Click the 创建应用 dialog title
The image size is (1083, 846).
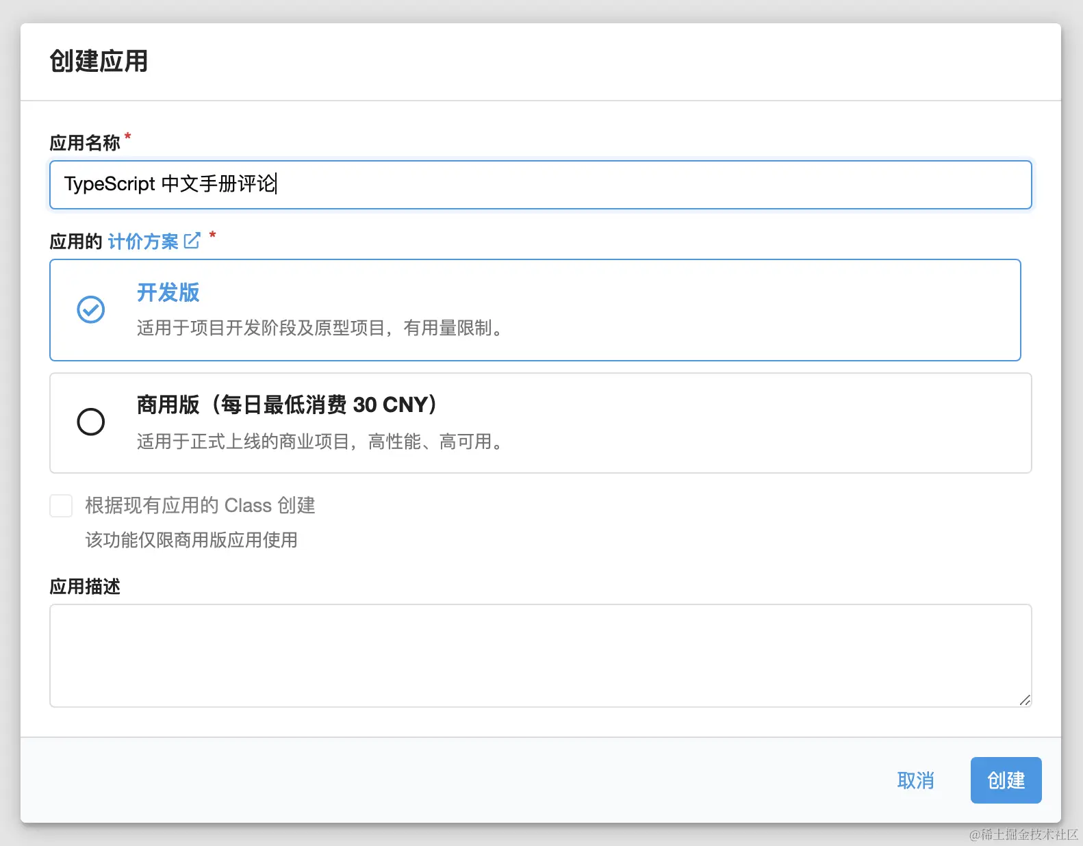[x=99, y=61]
